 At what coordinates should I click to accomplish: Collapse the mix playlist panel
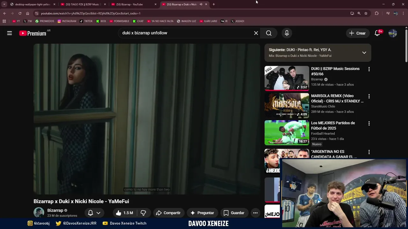[x=364, y=53]
